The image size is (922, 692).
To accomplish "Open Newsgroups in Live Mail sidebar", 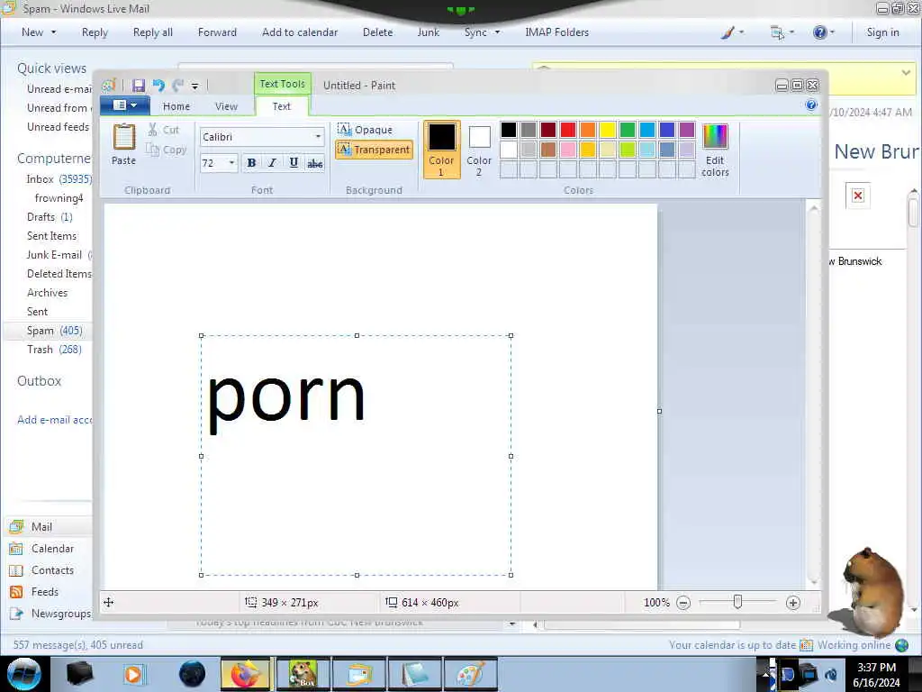I will click(50, 614).
